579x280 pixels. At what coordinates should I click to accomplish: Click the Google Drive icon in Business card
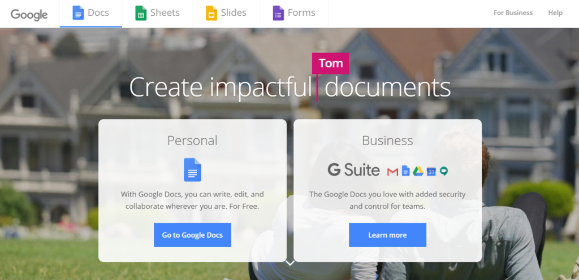[x=418, y=171]
